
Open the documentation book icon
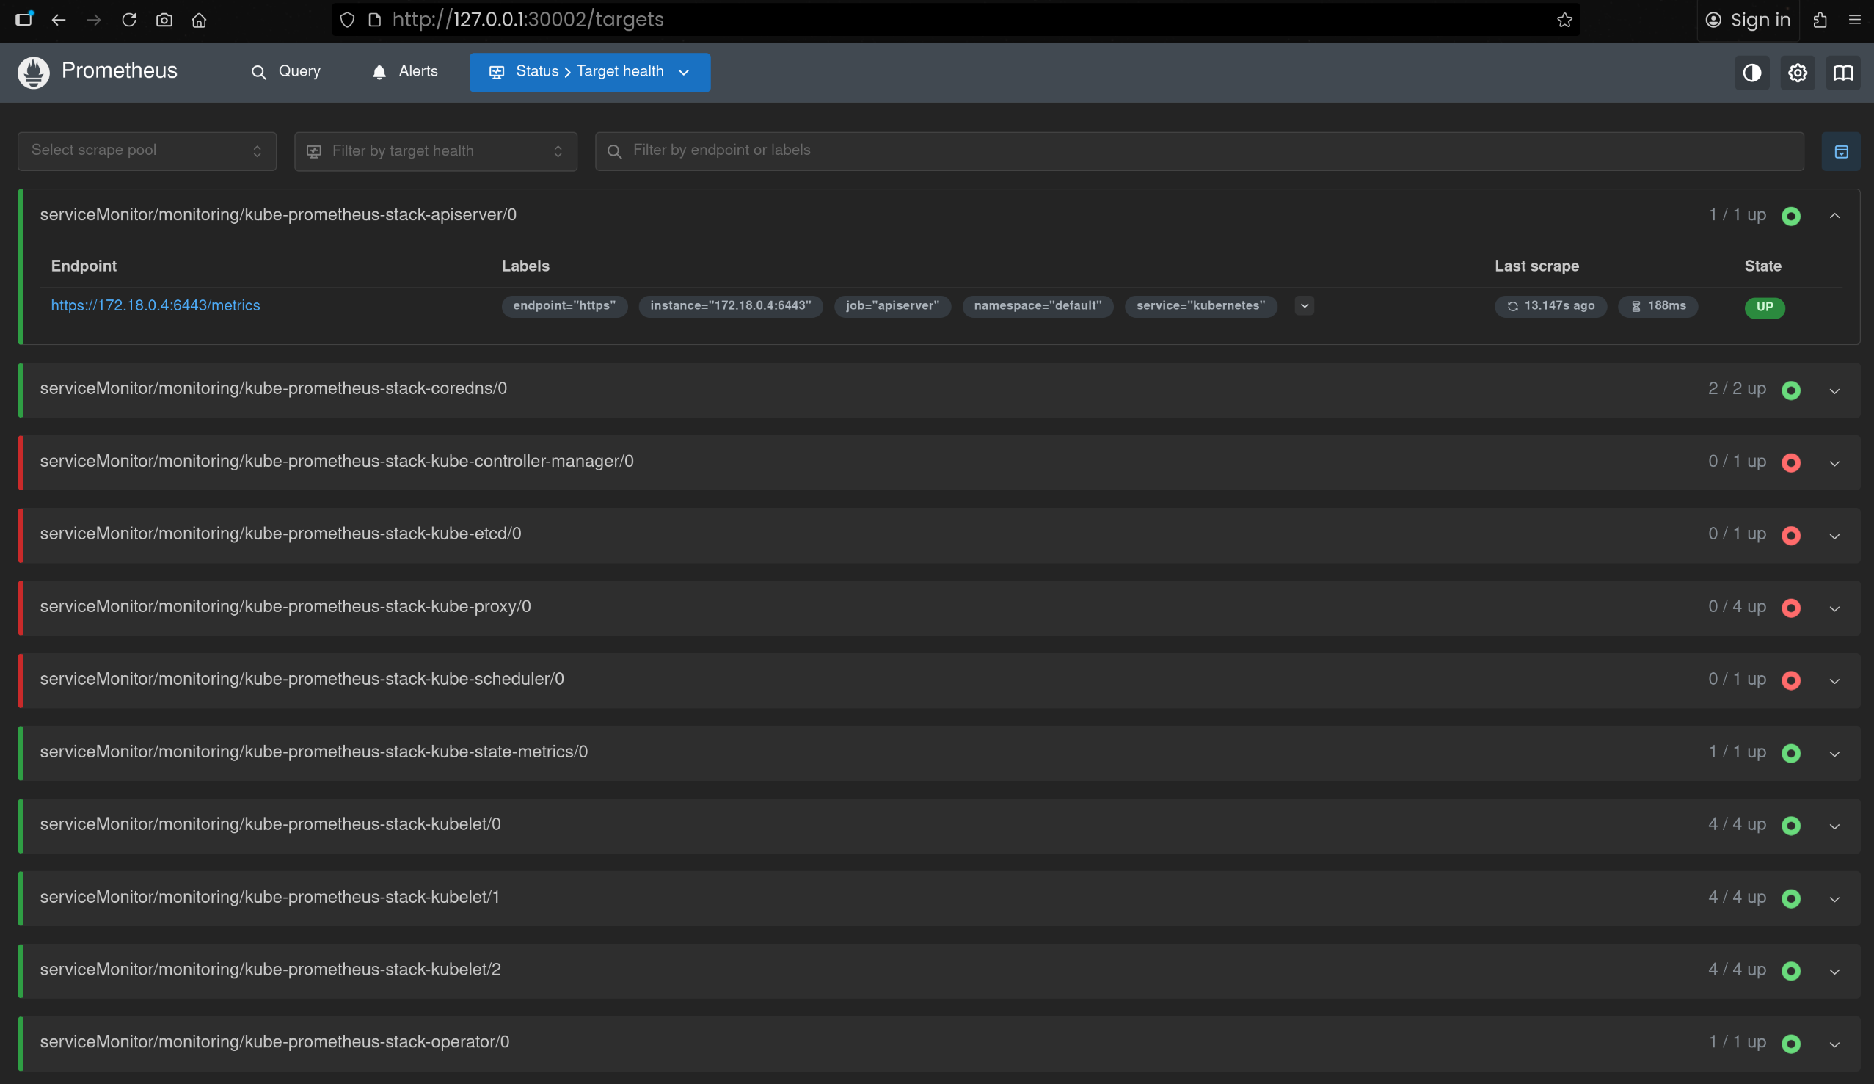click(1842, 73)
